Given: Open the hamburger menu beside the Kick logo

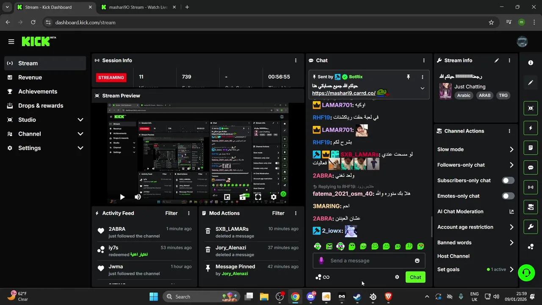Looking at the screenshot, I should (11, 42).
